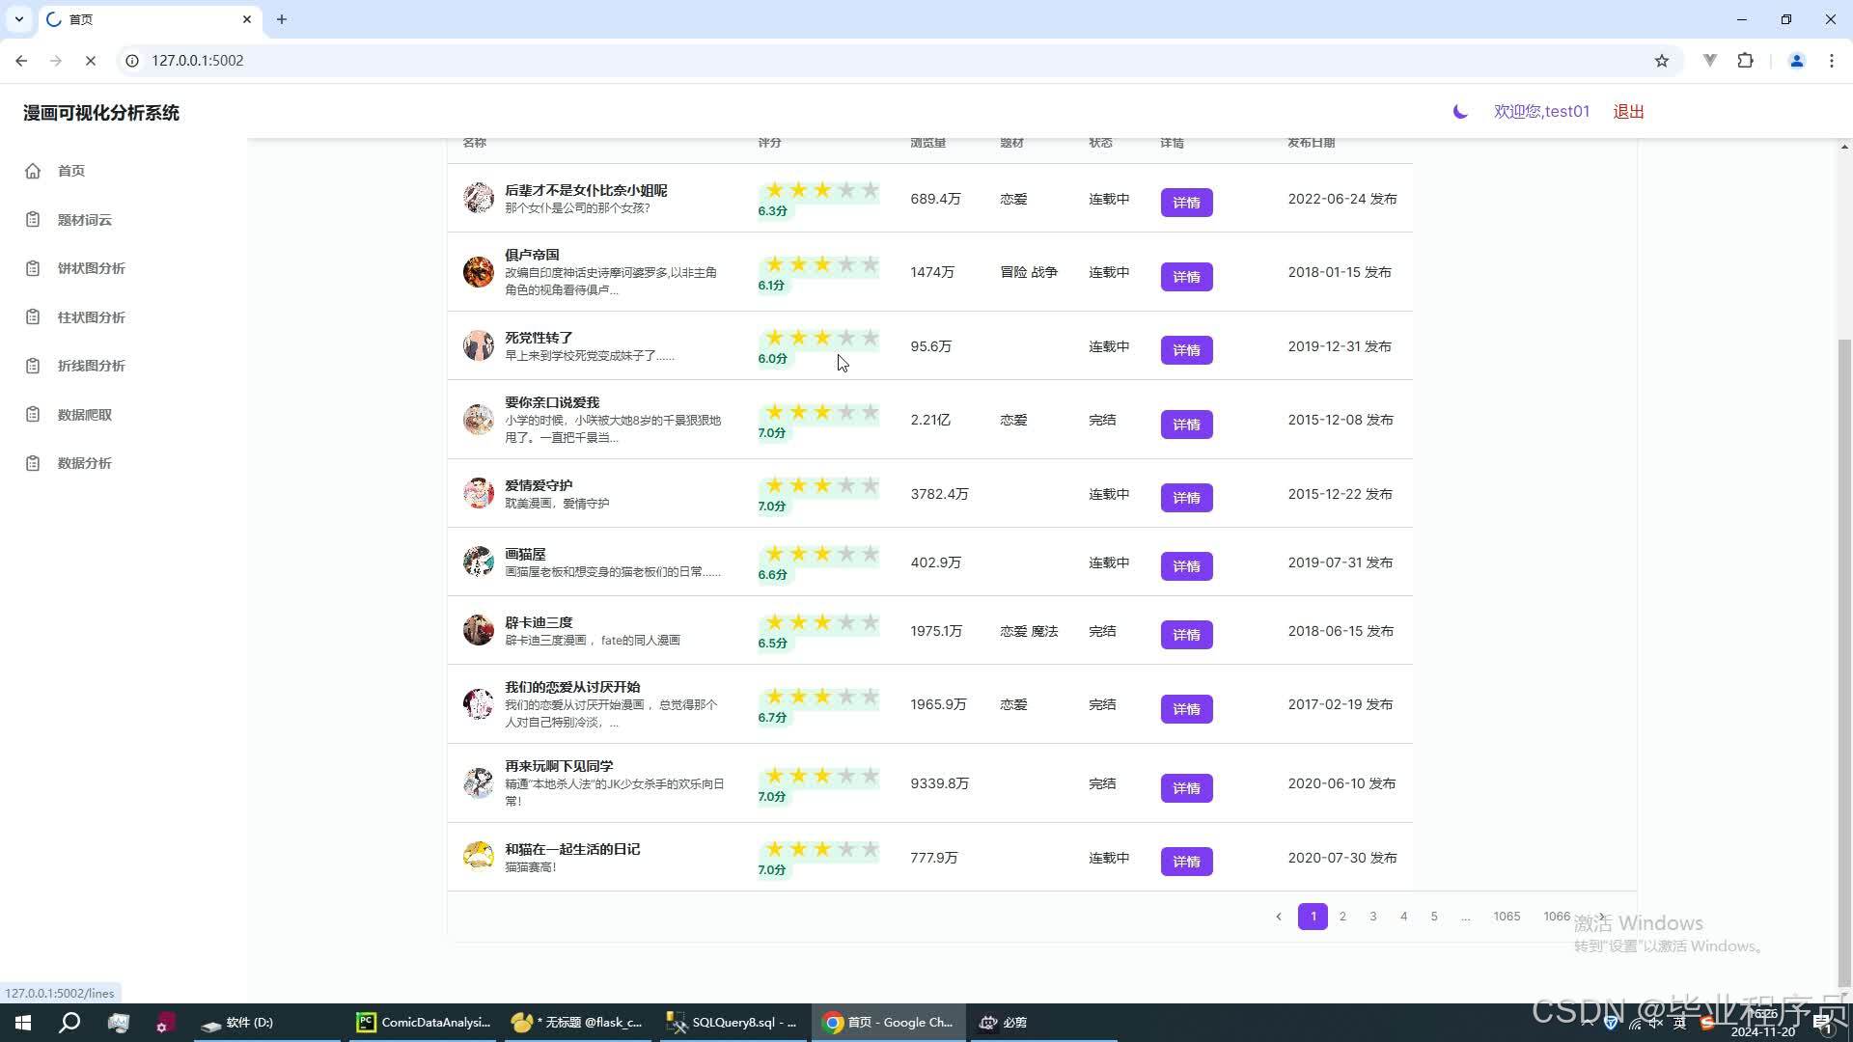Click the star rating of 辟卡迪三度
The height and width of the screenshot is (1042, 1853).
pyautogui.click(x=820, y=622)
